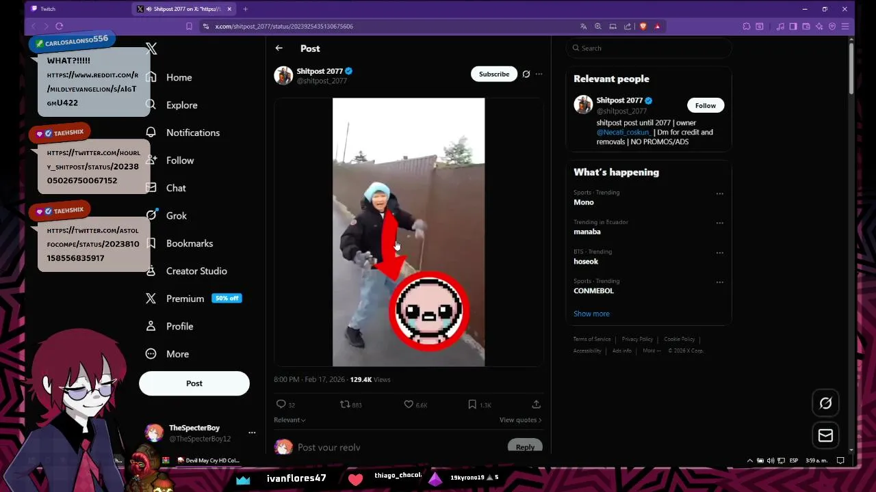Open the Follow page in sidebar
The height and width of the screenshot is (492, 876).
[170, 161]
